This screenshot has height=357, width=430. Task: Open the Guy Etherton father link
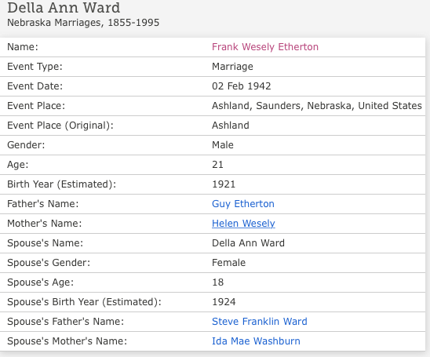pyautogui.click(x=243, y=204)
